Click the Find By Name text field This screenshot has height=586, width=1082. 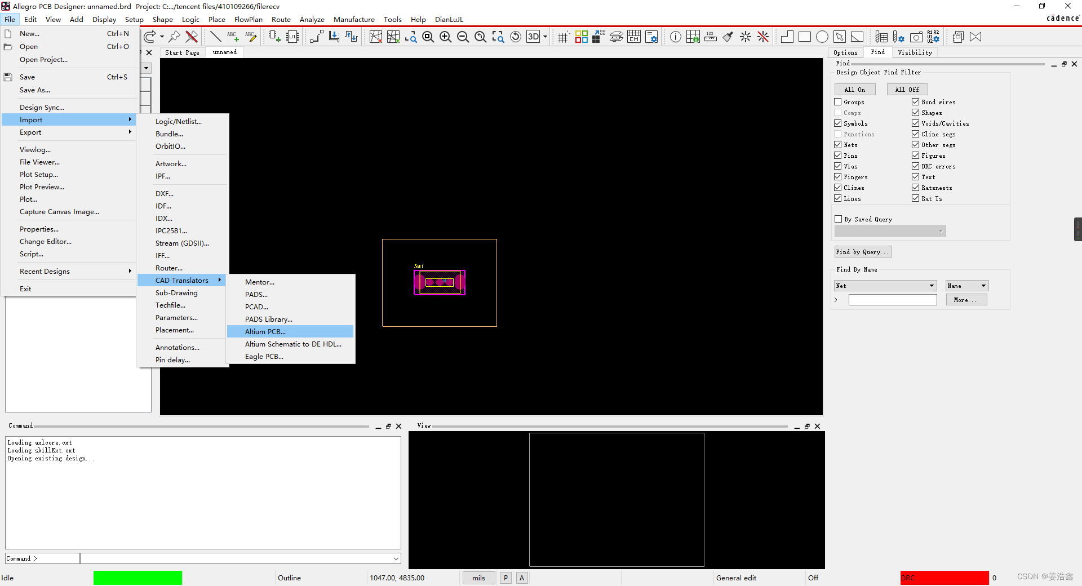(893, 300)
